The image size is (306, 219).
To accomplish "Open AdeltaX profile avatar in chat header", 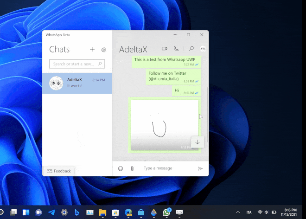I will (x=203, y=48).
